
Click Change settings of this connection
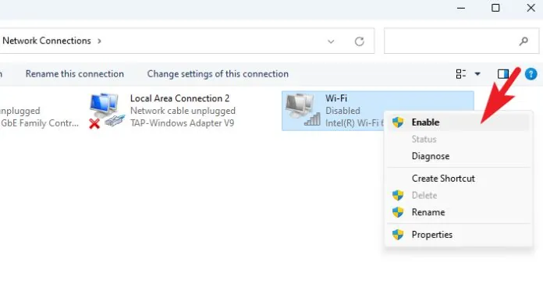pyautogui.click(x=218, y=74)
